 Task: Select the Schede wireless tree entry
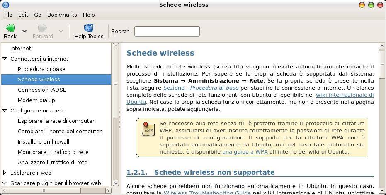tap(56, 79)
